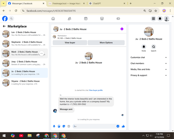174x139 pixels.
Task: Expand the Customize chat section
Action: click(x=149, y=57)
